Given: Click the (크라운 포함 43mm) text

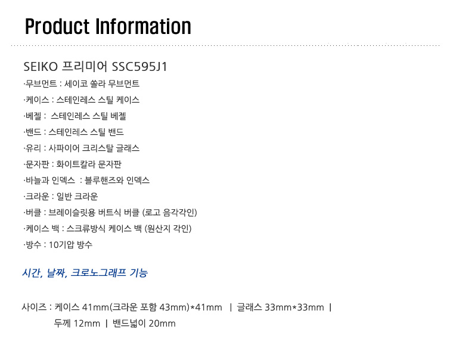Looking at the screenshot, I should pyautogui.click(x=150, y=308).
